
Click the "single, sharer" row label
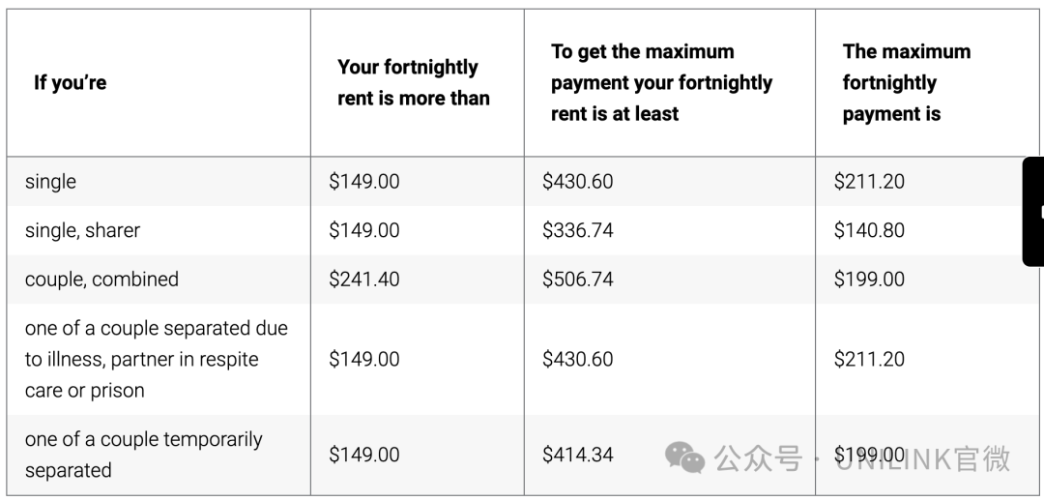click(x=82, y=231)
